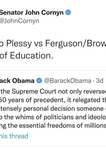Open the @JohnCornyn handle
The image size is (106, 149).
pyautogui.click(x=19, y=21)
